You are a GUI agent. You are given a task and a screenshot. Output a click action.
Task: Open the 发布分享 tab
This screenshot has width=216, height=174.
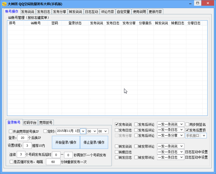pyautogui.click(x=60, y=12)
